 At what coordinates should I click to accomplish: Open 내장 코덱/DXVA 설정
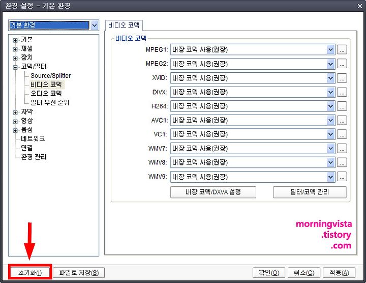tap(213, 192)
